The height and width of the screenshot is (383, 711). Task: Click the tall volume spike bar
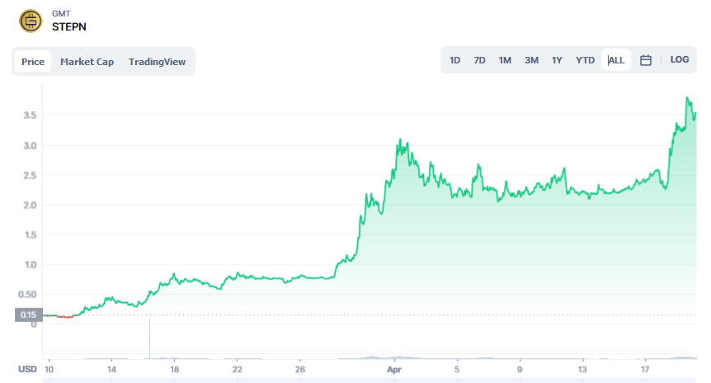coord(149,339)
